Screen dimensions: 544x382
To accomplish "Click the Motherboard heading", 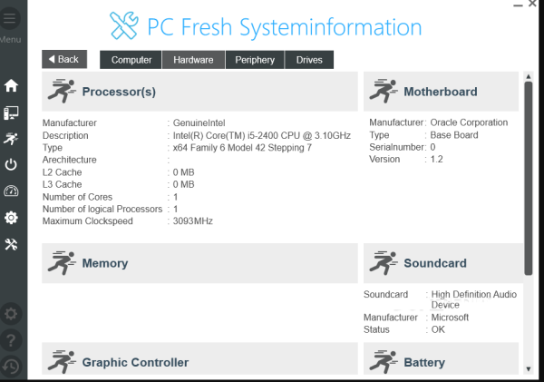I will tap(441, 92).
